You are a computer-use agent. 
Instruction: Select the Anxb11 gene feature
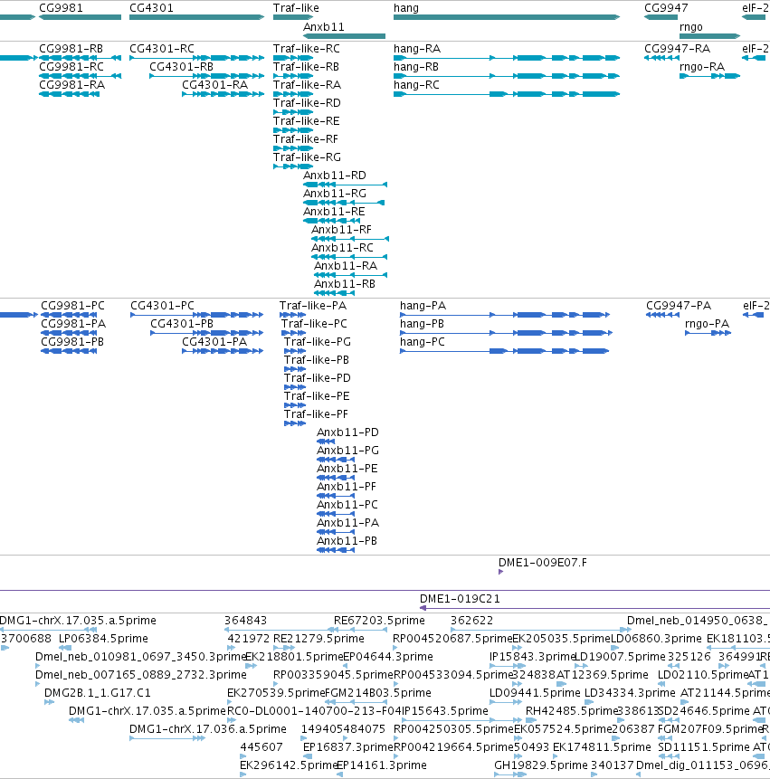coord(344,36)
